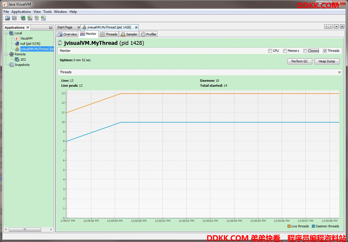Viewport: 348px width, 242px height.
Task: Uncheck the Threads chart checkbox
Action: coord(325,51)
